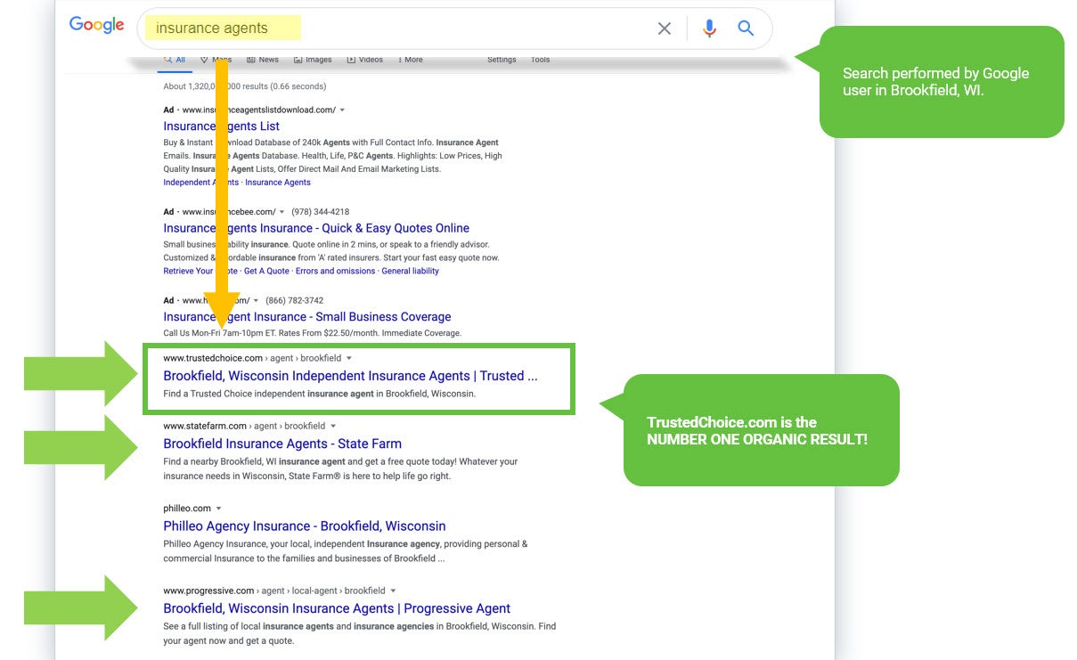Click the Get A Quote sitelink
1077x660 pixels.
coord(266,271)
